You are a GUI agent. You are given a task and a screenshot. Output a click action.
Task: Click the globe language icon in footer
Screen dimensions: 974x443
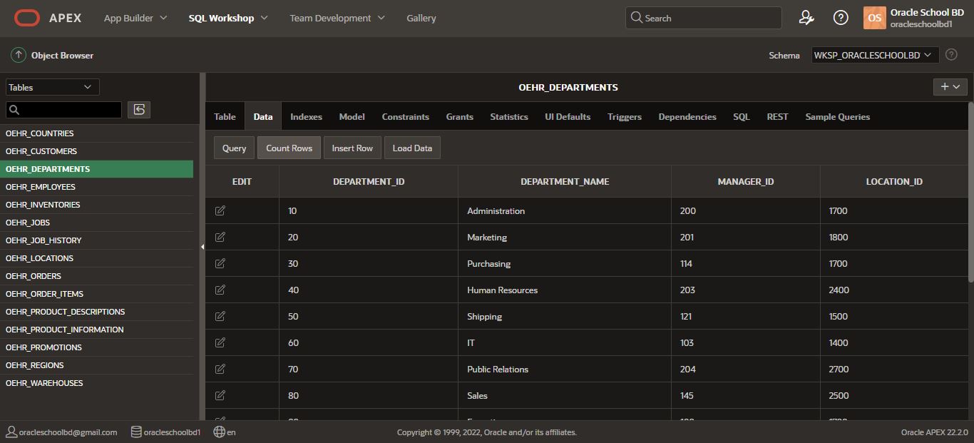pyautogui.click(x=219, y=432)
